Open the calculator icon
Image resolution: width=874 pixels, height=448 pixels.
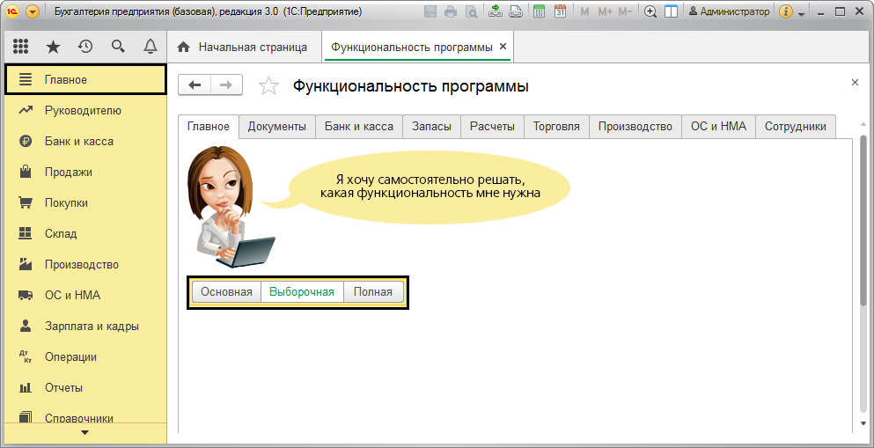pyautogui.click(x=539, y=11)
